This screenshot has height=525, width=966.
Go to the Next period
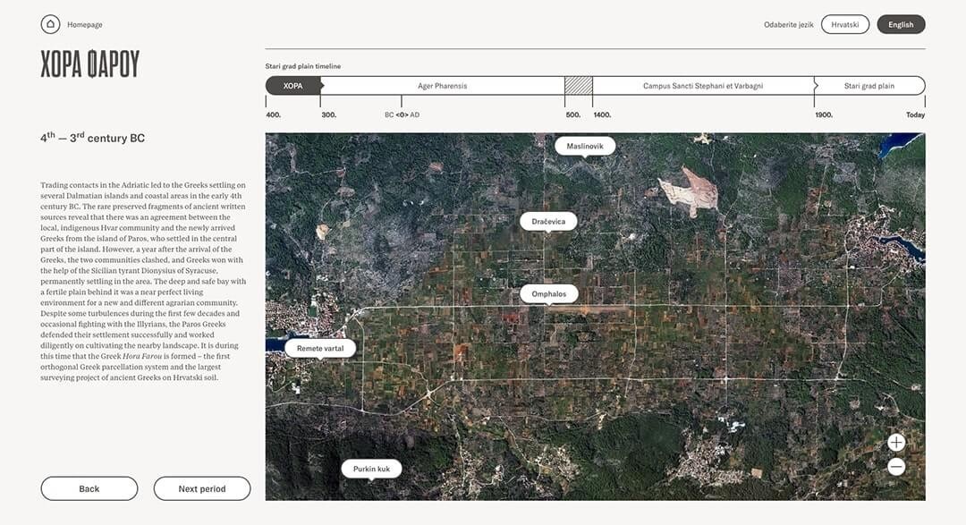pyautogui.click(x=201, y=488)
